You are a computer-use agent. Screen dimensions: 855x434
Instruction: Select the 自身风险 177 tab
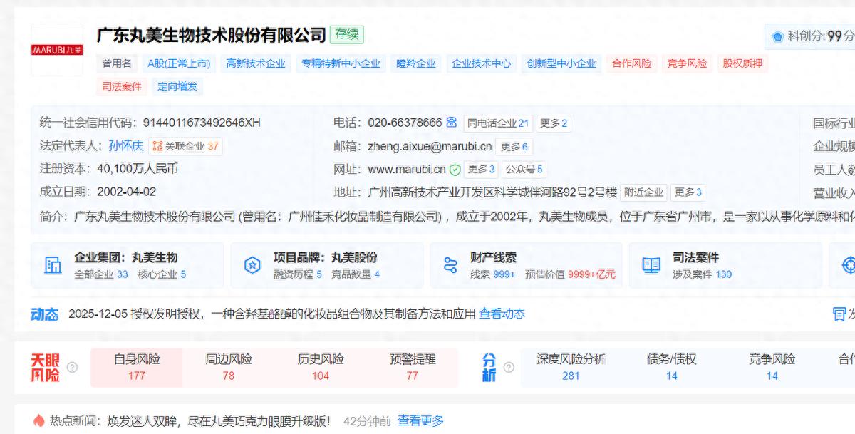coord(137,367)
